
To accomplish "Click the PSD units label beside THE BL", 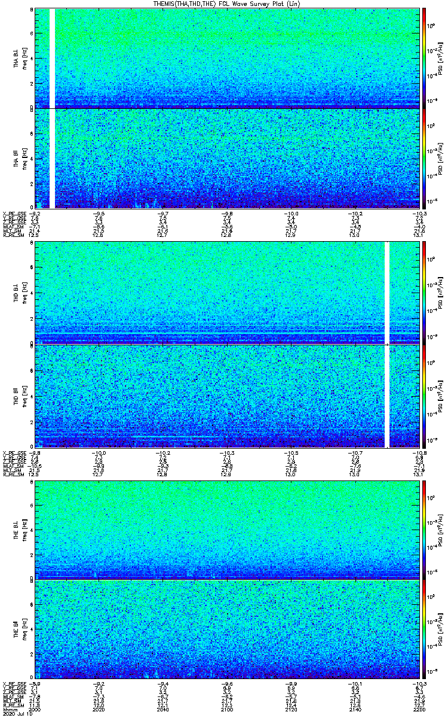I will click(x=441, y=529).
